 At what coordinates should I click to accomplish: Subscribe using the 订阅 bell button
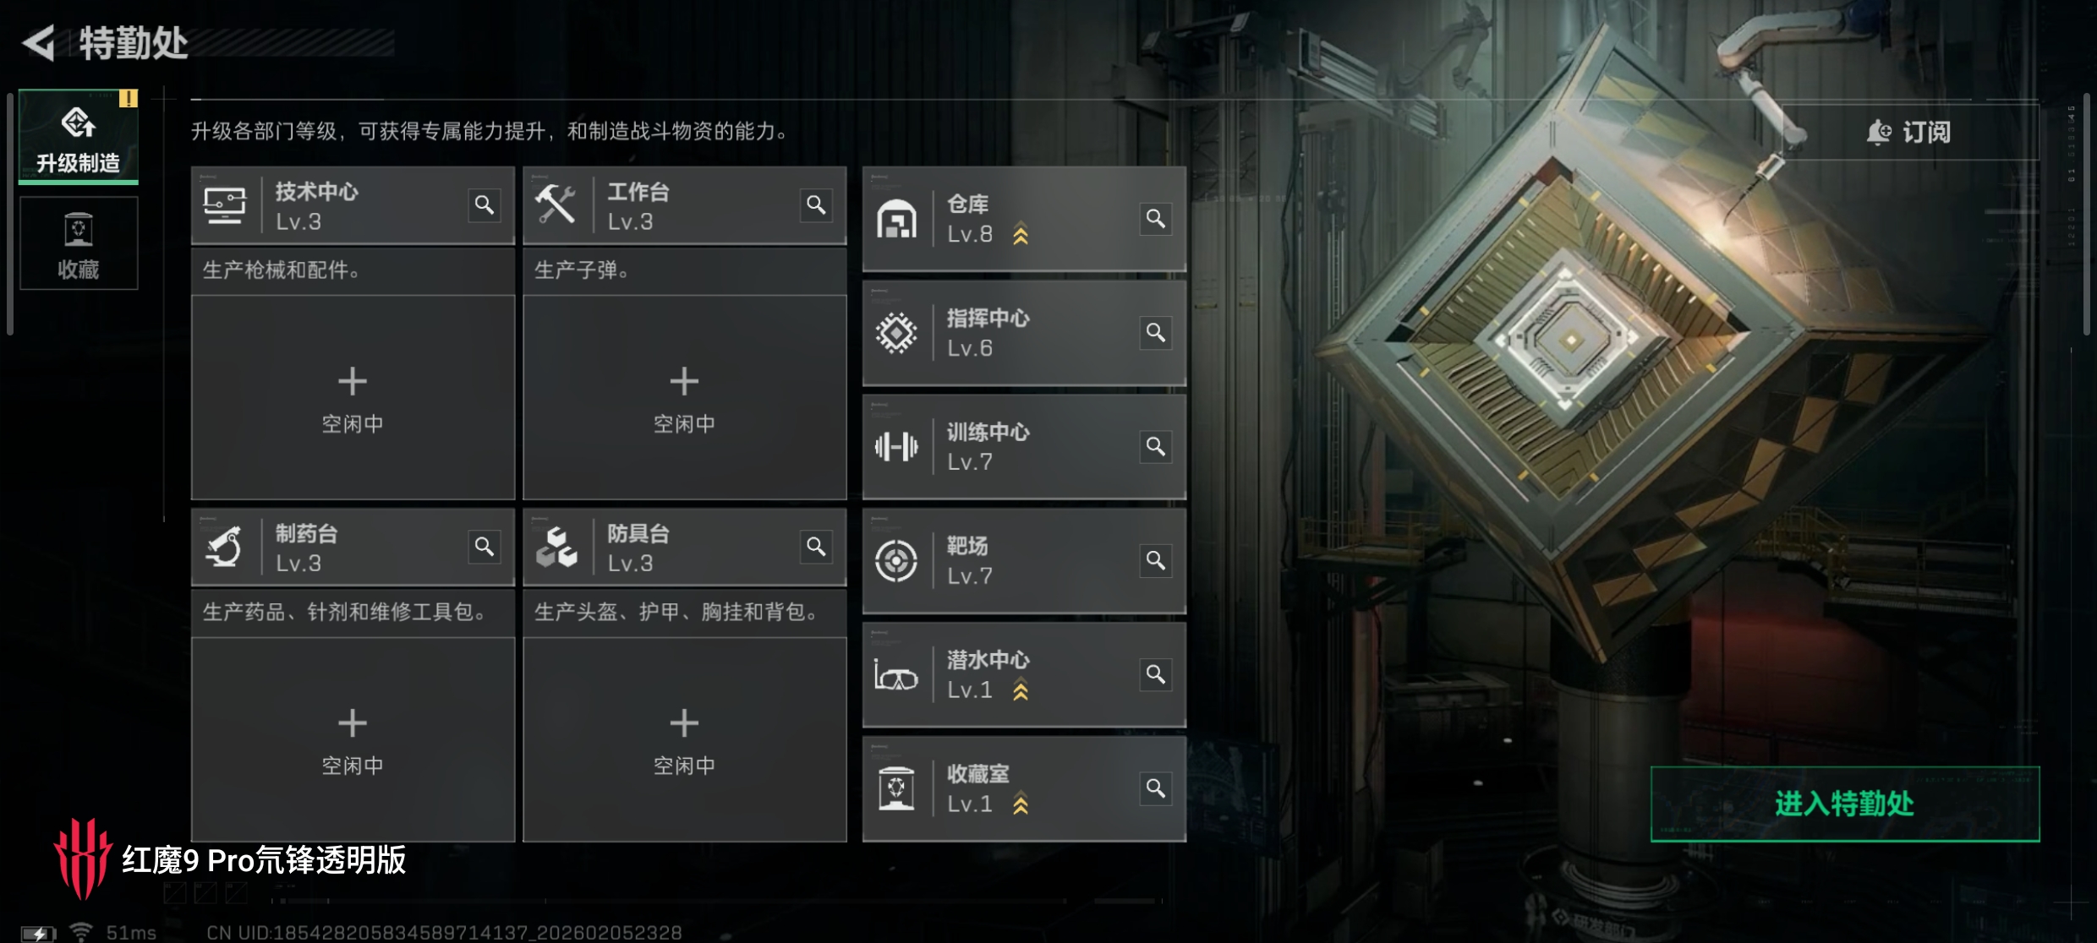[x=1908, y=132]
